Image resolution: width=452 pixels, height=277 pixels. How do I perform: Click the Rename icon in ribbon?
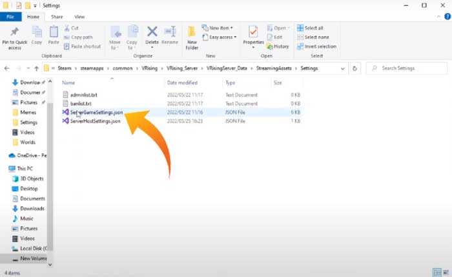coord(170,33)
